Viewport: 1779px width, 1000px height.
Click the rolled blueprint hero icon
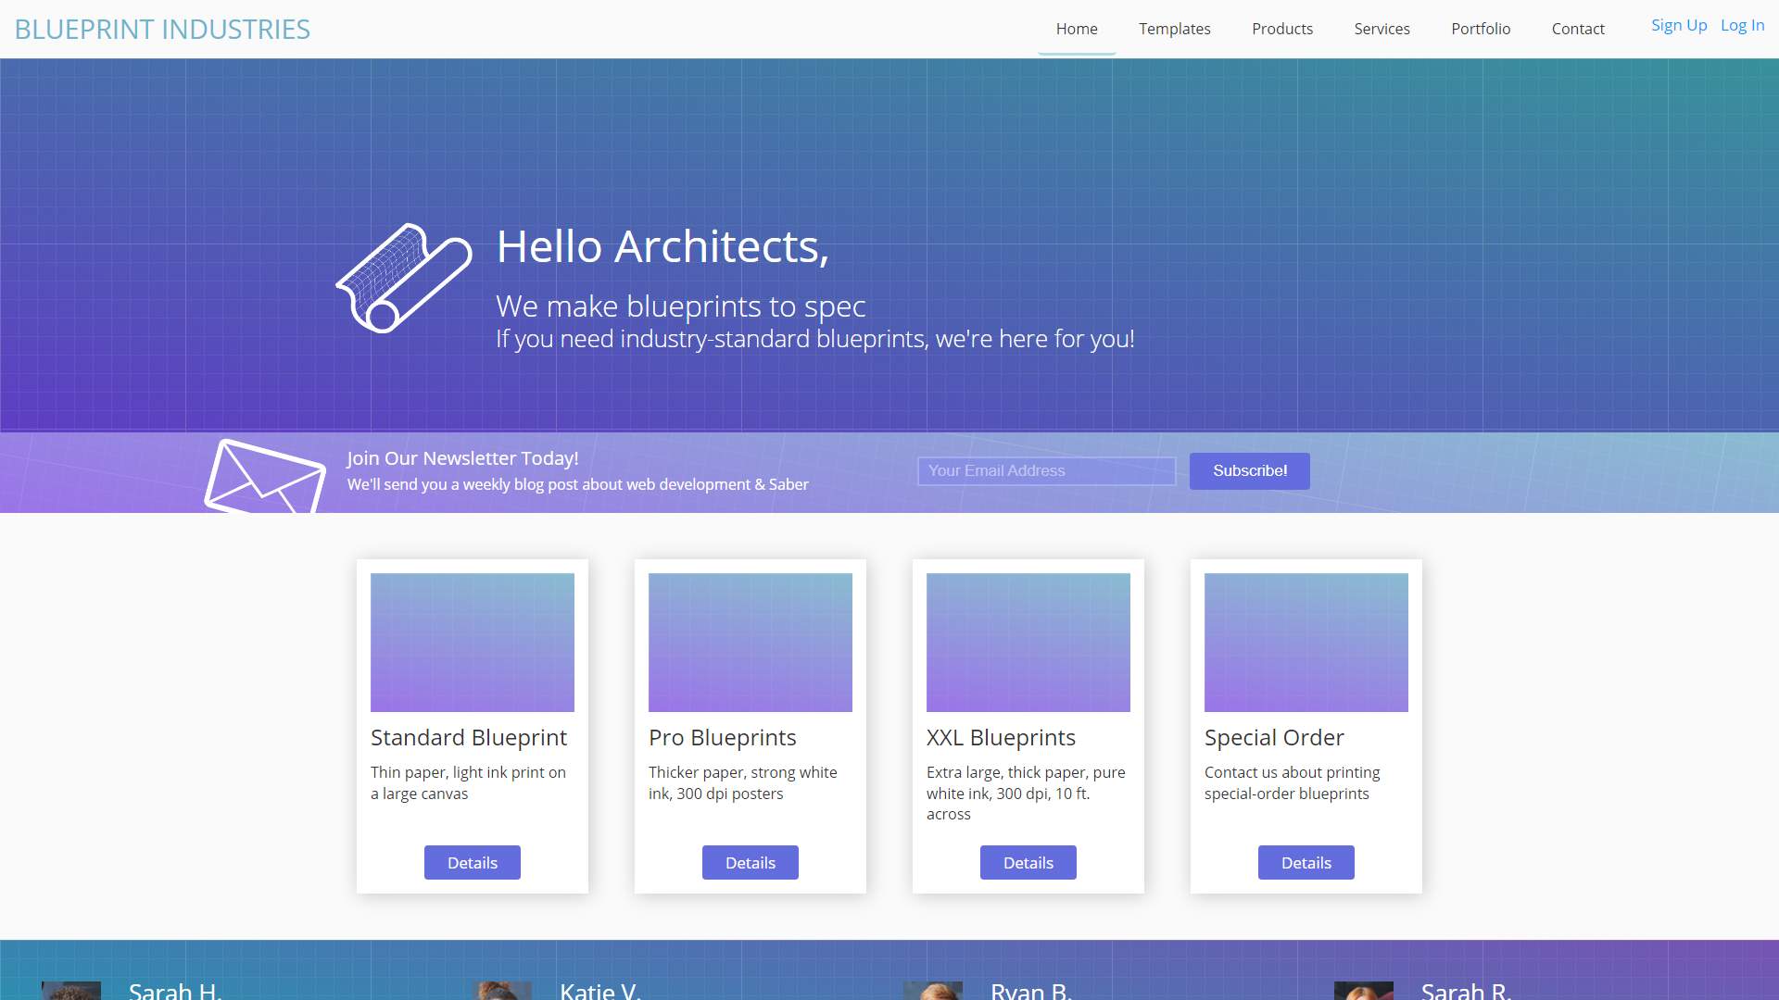point(404,278)
